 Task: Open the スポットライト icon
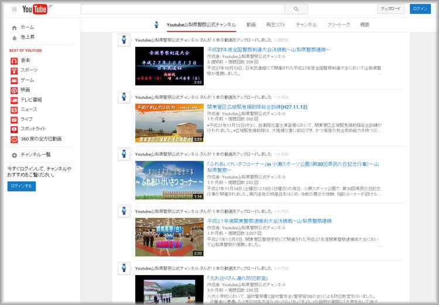[x=14, y=130]
